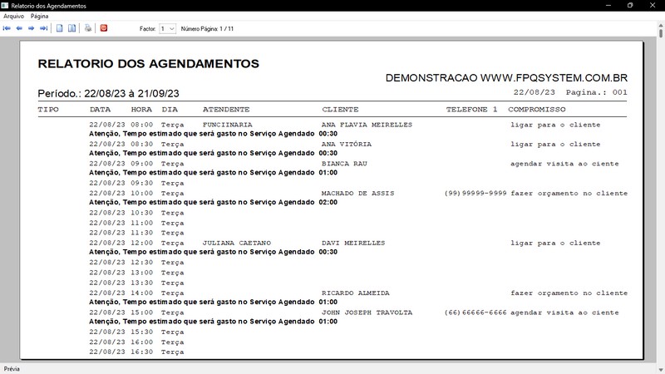Click the Prévia status bar label
This screenshot has width=665, height=374.
point(12,369)
